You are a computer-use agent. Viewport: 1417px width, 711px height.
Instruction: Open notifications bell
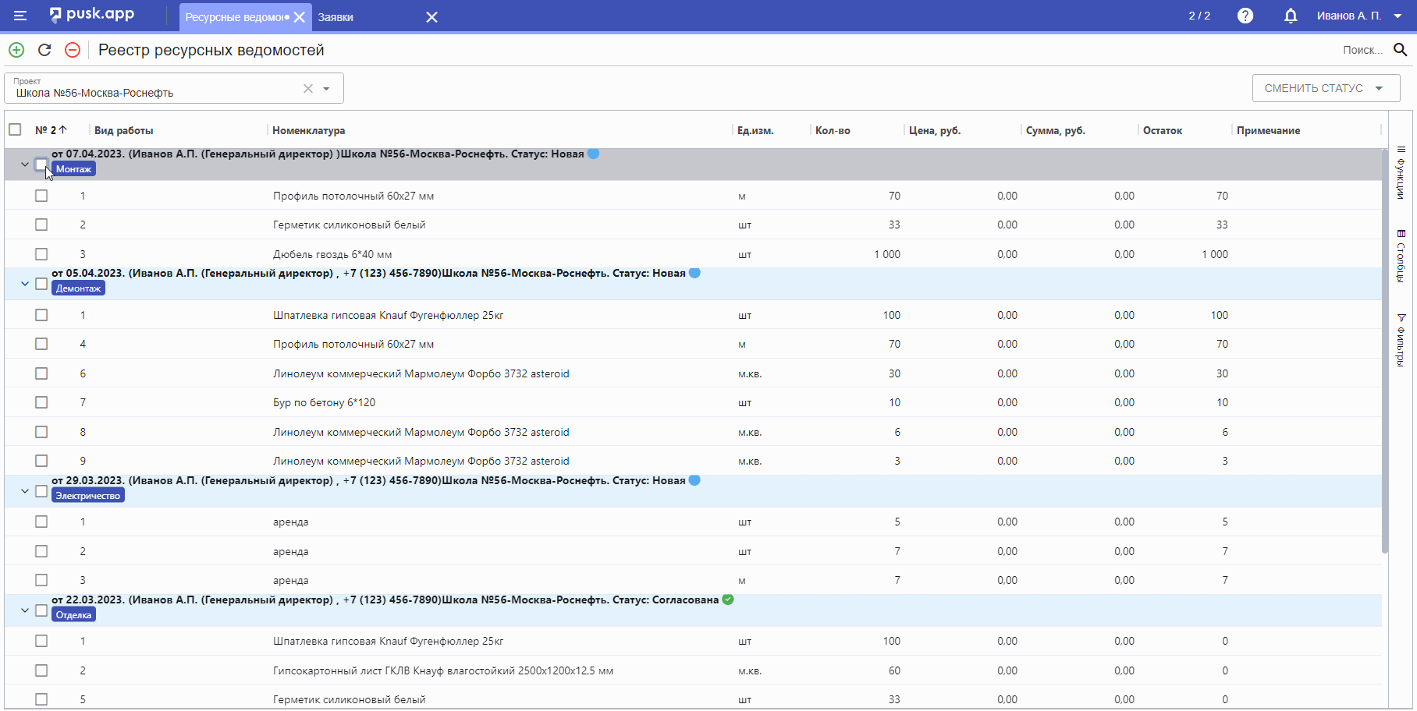pos(1291,16)
